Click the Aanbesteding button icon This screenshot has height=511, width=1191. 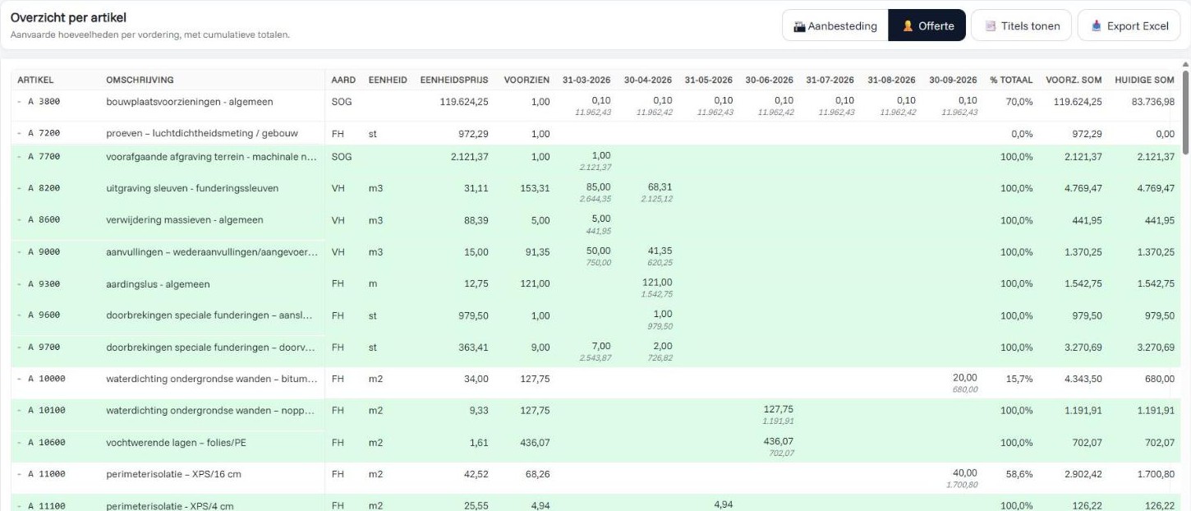[799, 26]
